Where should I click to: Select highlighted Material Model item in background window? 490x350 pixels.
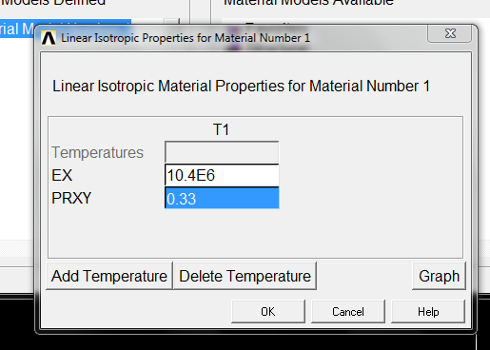[x=17, y=29]
